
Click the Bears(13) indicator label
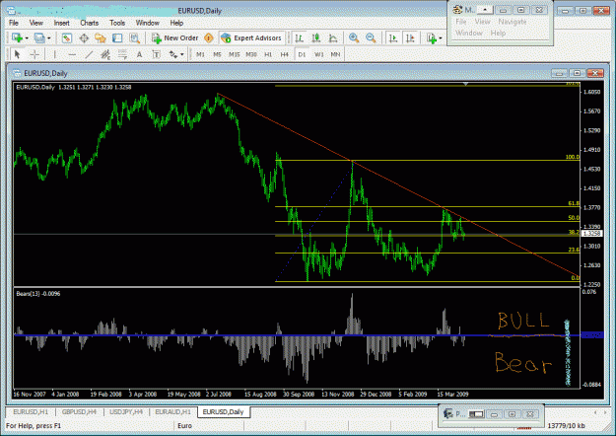click(x=38, y=294)
